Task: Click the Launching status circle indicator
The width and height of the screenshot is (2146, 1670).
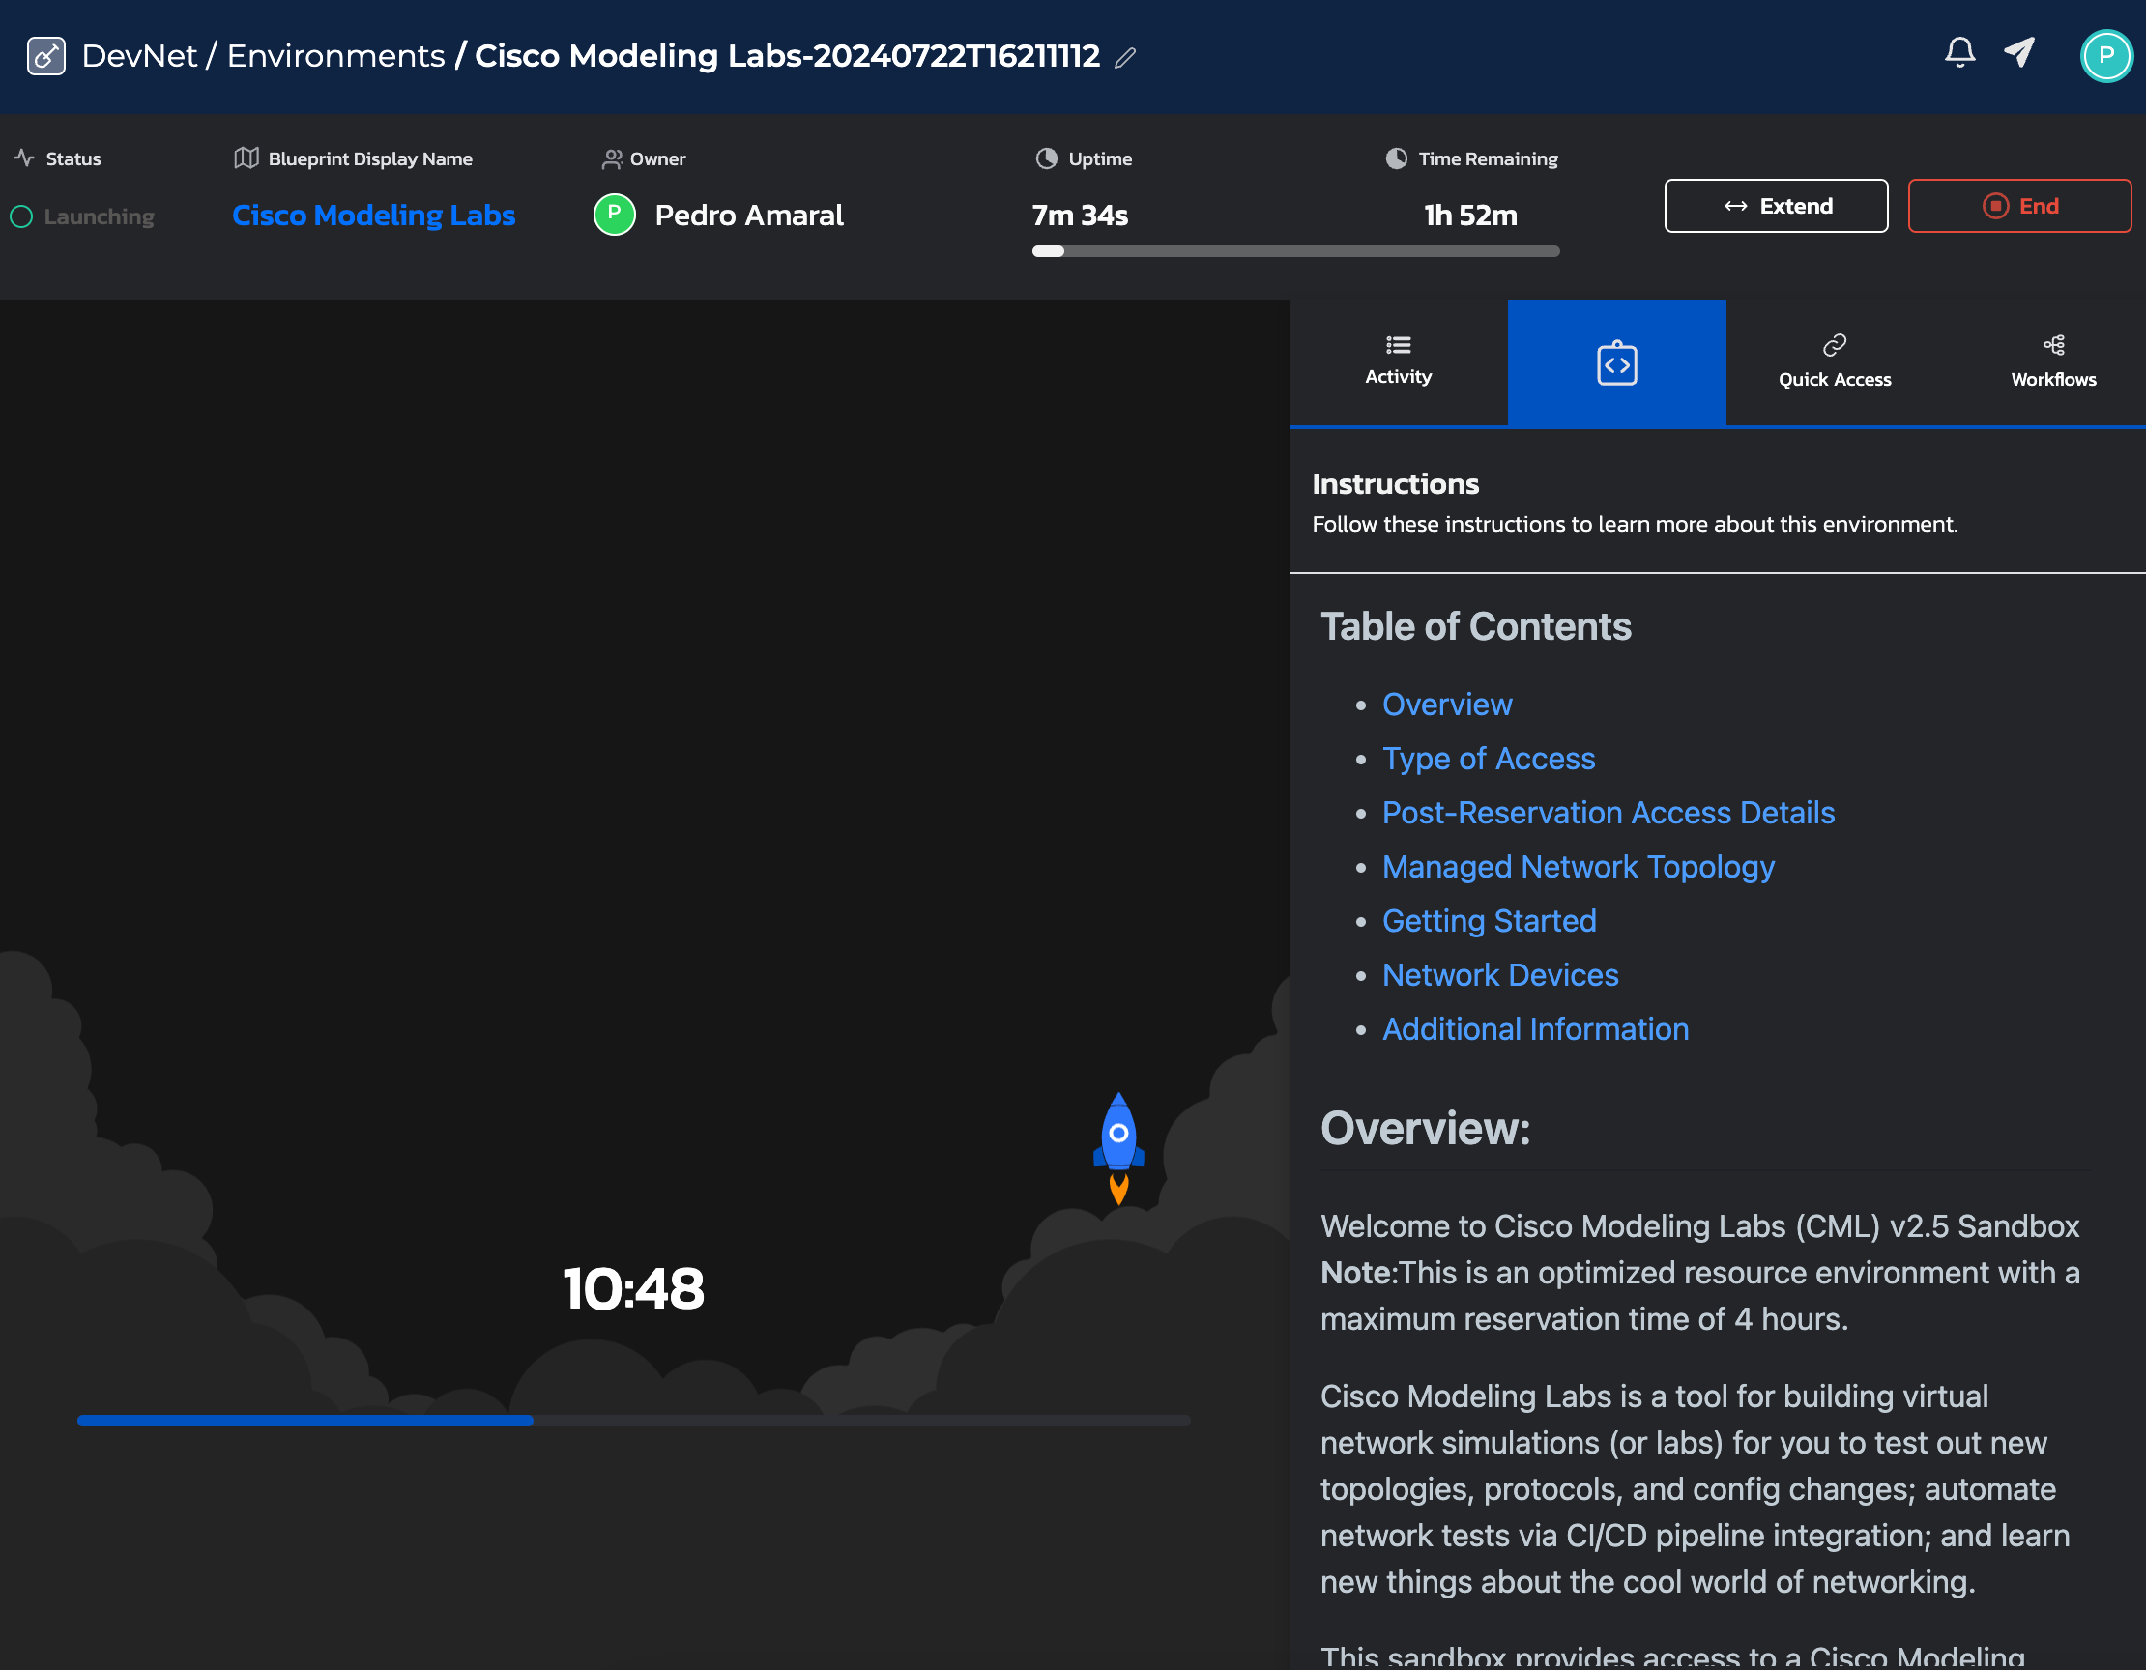Action: (x=21, y=216)
